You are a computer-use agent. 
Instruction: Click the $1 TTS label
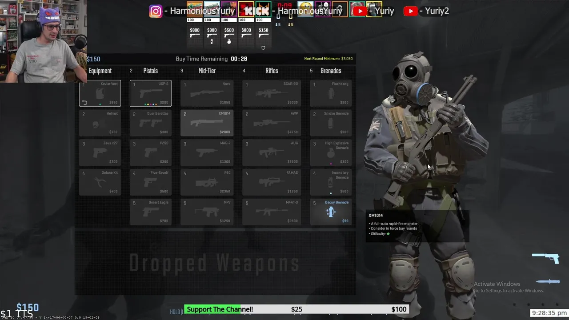(x=16, y=314)
